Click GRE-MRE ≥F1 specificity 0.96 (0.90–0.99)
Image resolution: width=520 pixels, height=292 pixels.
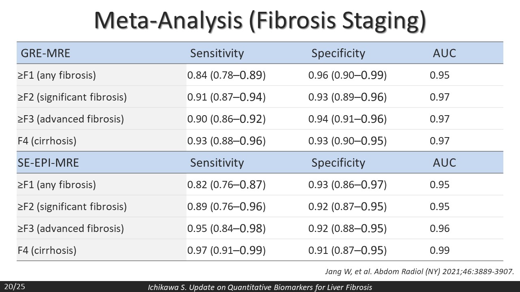click(x=347, y=75)
